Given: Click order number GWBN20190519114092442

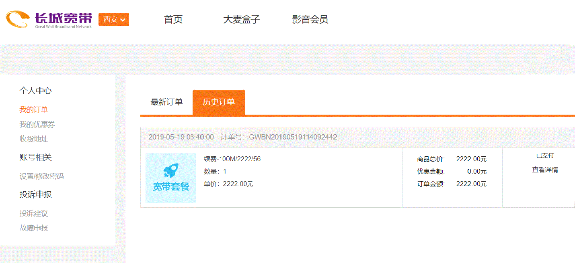Looking at the screenshot, I should pyautogui.click(x=293, y=137).
